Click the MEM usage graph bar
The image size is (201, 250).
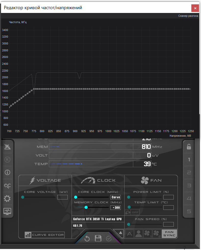(91, 147)
